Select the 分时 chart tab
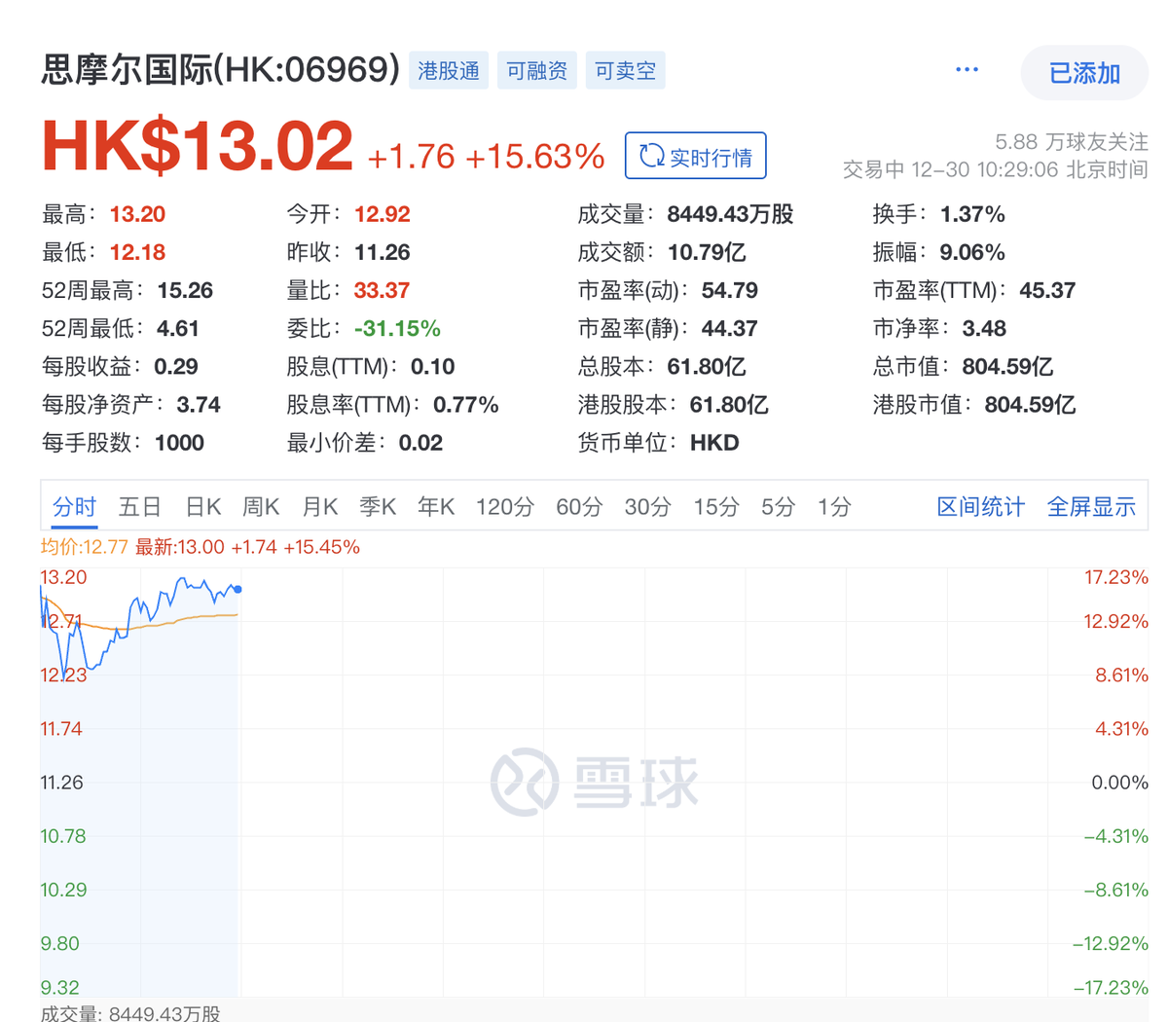The width and height of the screenshot is (1168, 1022). (74, 507)
